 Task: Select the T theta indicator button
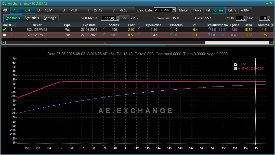click(x=98, y=10)
